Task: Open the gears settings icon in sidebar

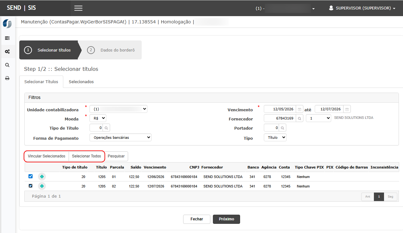Action: [x=7, y=52]
